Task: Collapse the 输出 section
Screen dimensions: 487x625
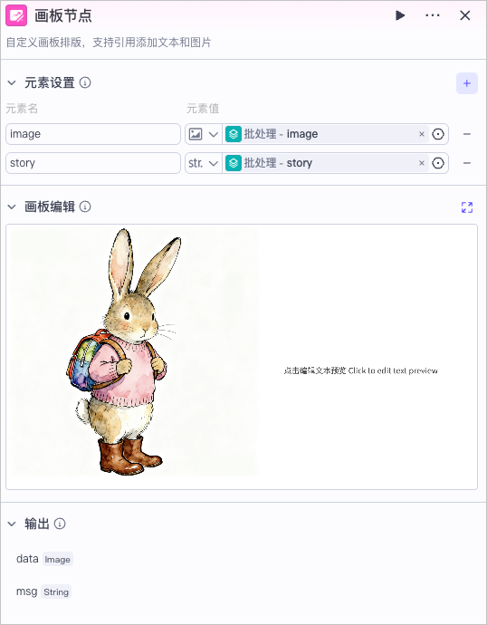Action: (12, 524)
